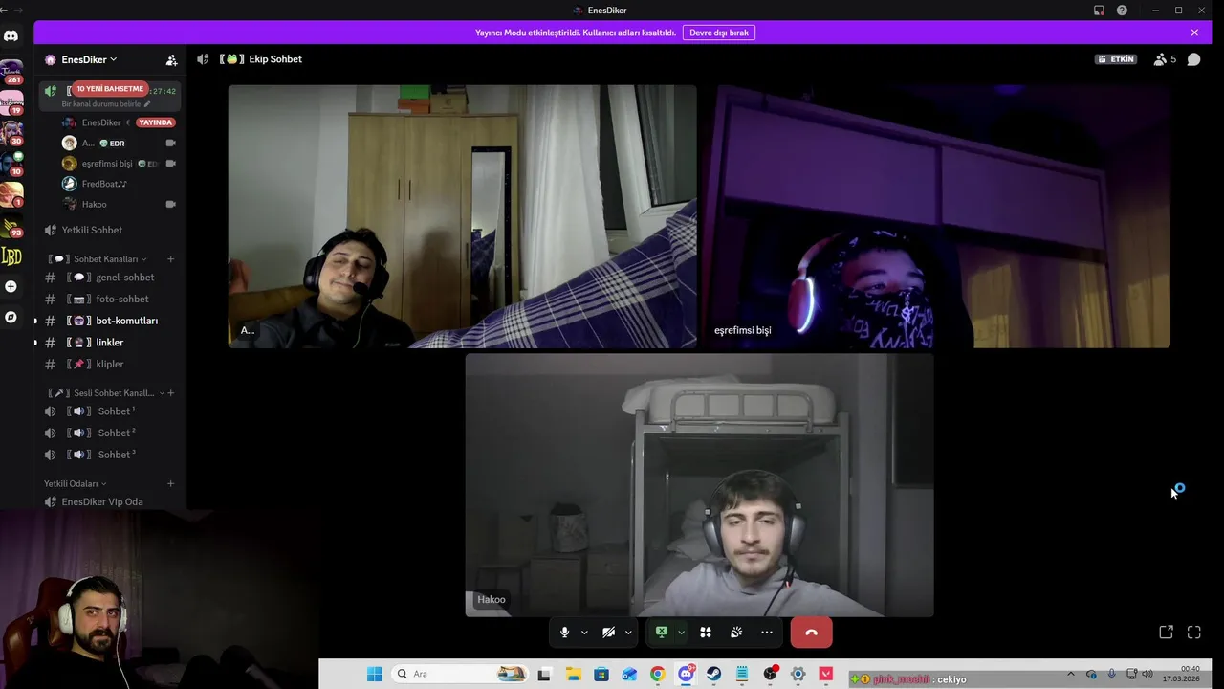Open screen share options dropdown arrow
Screen dimensions: 1224x689
(681, 633)
